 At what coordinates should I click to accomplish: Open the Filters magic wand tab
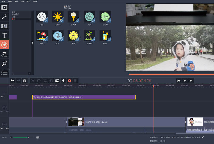pyautogui.click(x=4, y=17)
